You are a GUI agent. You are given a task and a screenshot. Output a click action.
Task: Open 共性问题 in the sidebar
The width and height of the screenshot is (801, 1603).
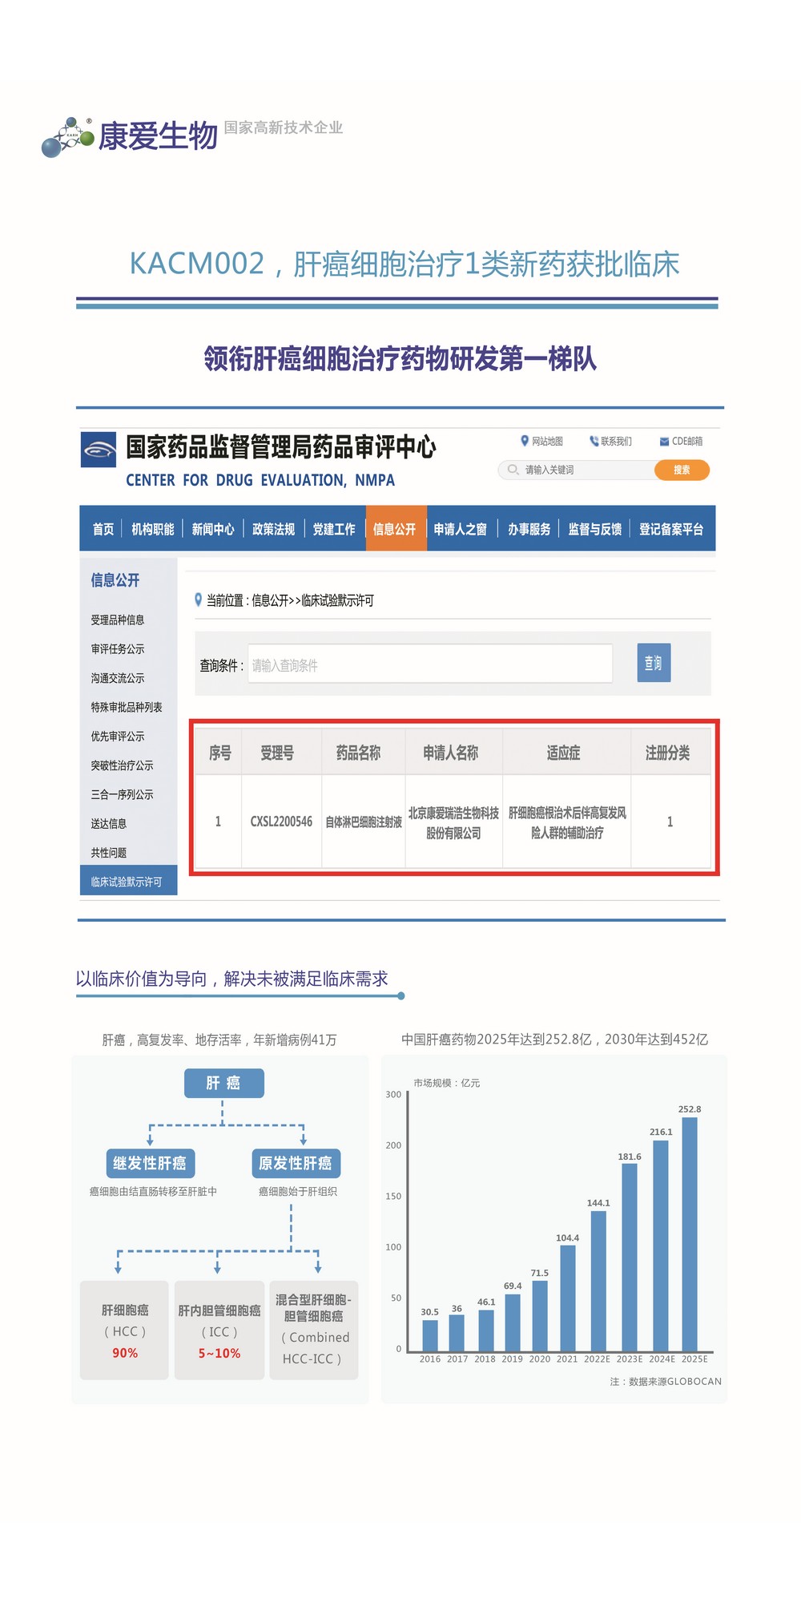tap(109, 853)
